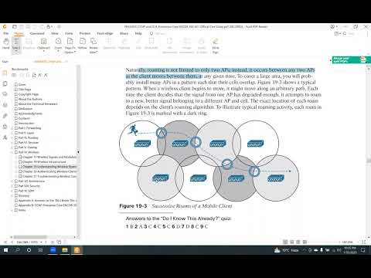Click the shrink bookmark font icon

coord(46,75)
